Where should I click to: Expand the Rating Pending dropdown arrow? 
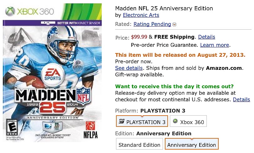tap(175, 24)
